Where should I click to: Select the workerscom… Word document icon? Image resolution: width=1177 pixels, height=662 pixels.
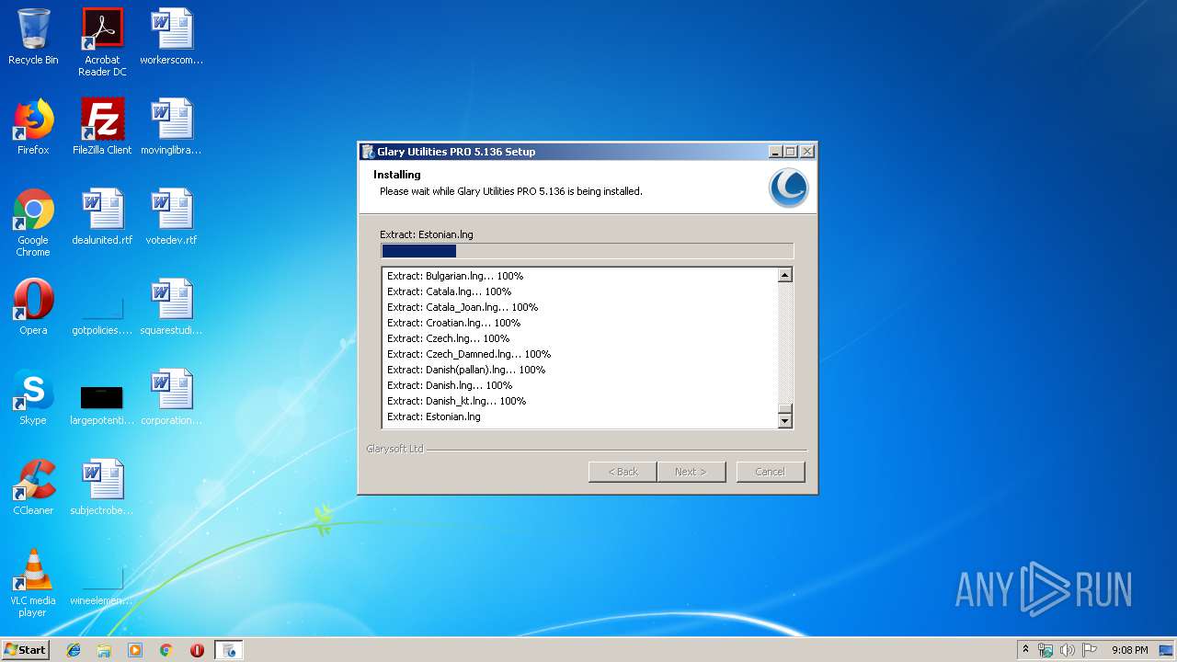[x=171, y=37]
